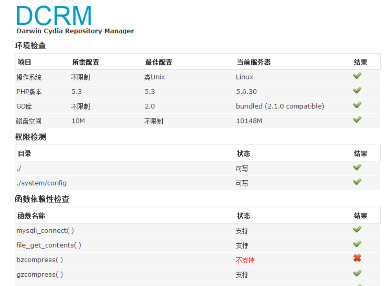Viewport: 388px width, 286px height.
Task: Click green checkmark for the GD库 row
Action: (357, 105)
